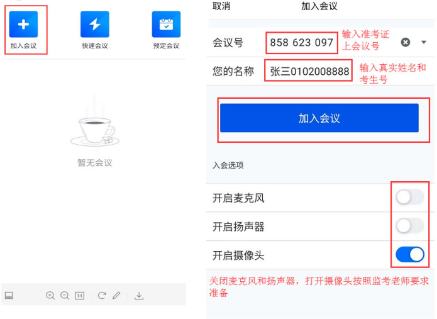Click the zoom in magnifier icon

pos(50,296)
